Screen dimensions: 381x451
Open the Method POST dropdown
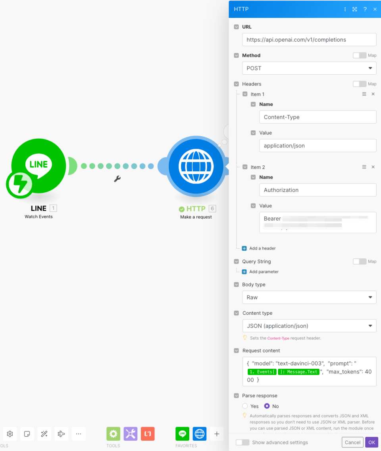click(x=309, y=68)
